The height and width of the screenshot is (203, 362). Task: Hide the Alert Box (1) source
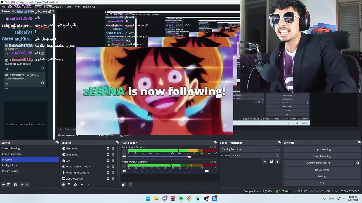(x=108, y=149)
